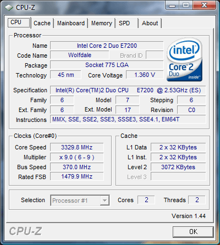
Task: Click the Instructions label
Action: (31, 120)
